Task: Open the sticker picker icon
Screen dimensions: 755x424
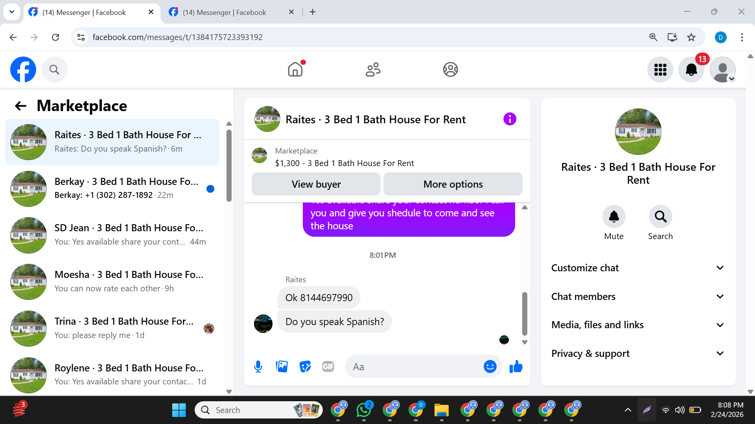Action: 305,367
